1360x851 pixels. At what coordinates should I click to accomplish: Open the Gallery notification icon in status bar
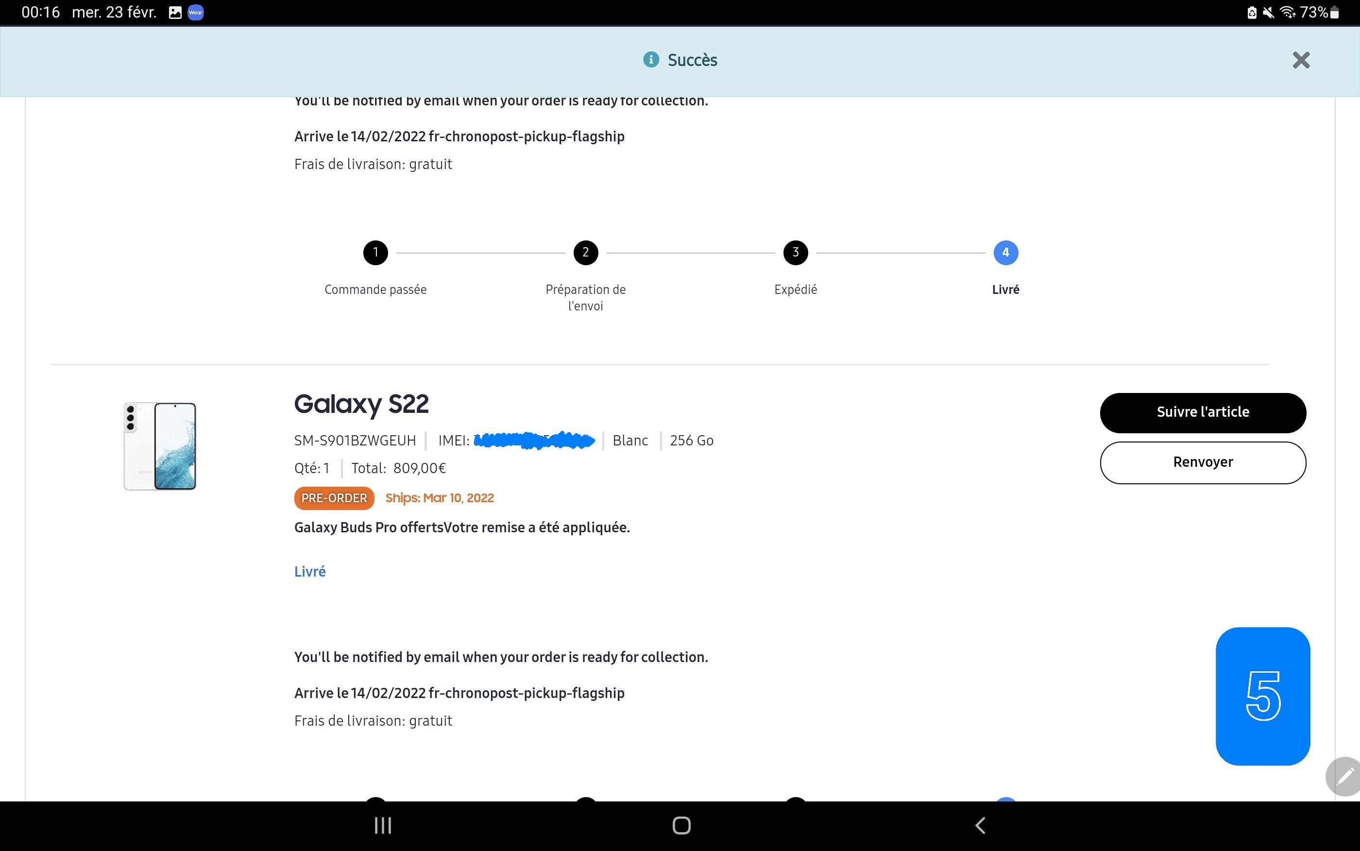[175, 12]
